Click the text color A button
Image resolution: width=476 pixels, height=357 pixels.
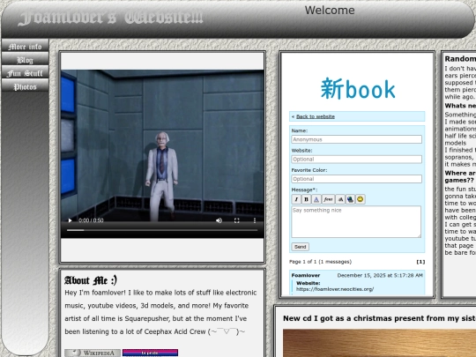click(316, 199)
